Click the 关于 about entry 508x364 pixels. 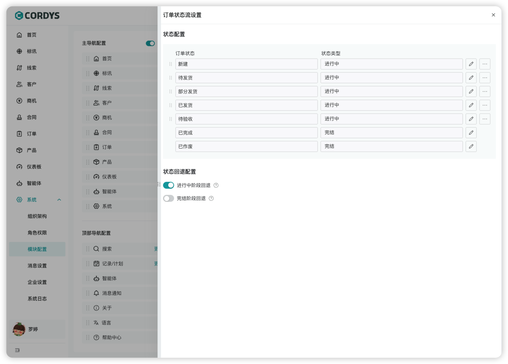click(x=107, y=308)
